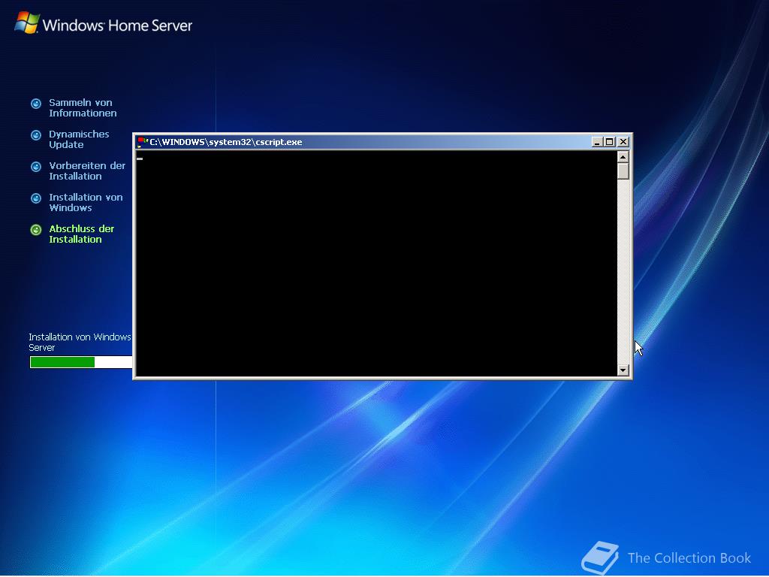Click the Windows Home Server title text
769x577 pixels.
[117, 26]
